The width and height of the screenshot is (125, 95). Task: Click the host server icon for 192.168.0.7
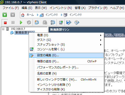8,29
